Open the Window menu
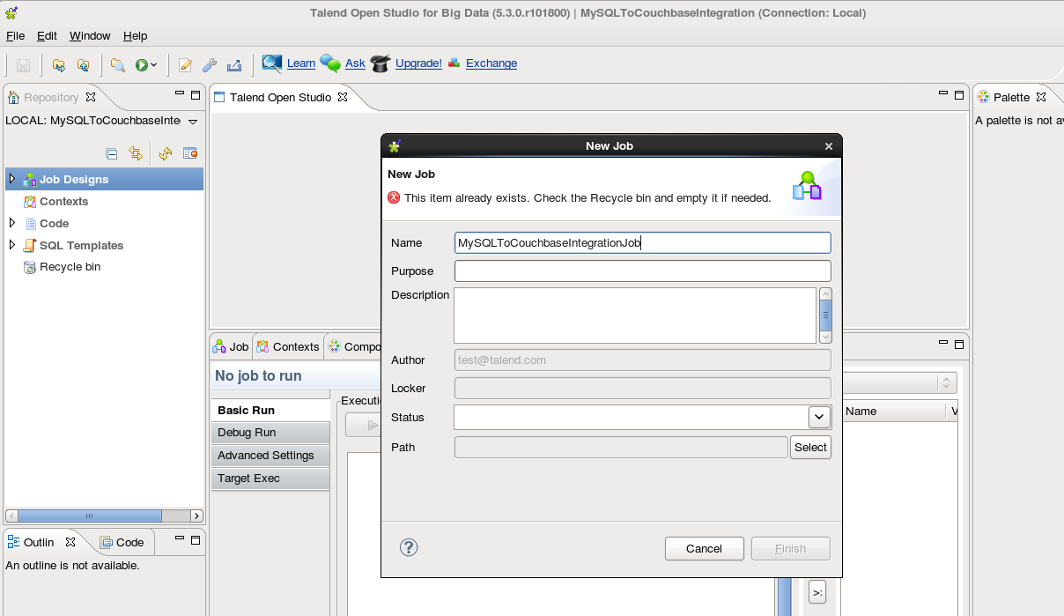This screenshot has height=616, width=1064. click(90, 36)
